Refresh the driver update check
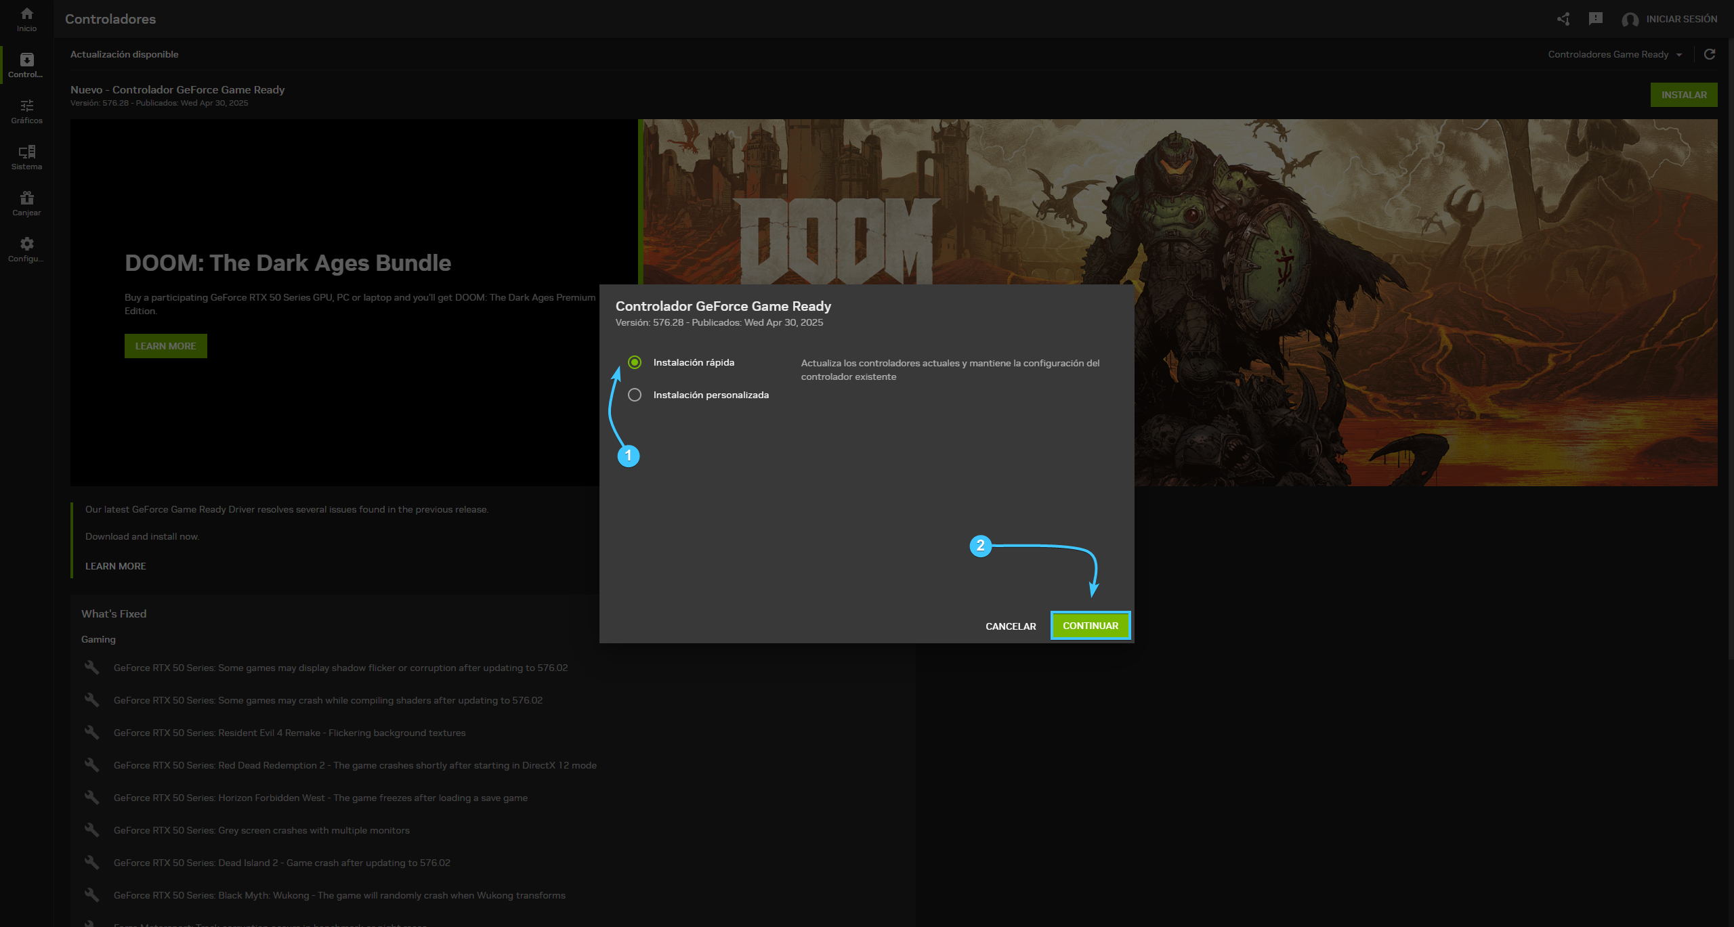Image resolution: width=1734 pixels, height=927 pixels. click(x=1710, y=54)
